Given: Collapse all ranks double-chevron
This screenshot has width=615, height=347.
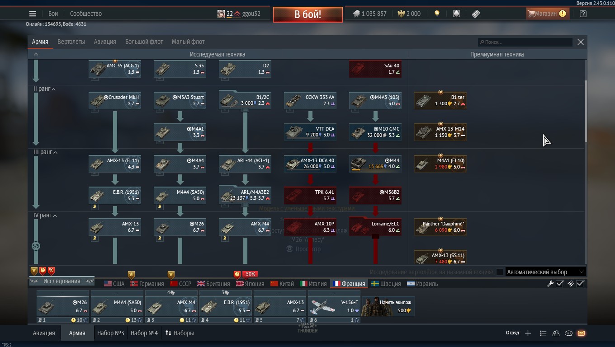Looking at the screenshot, I should [x=36, y=54].
